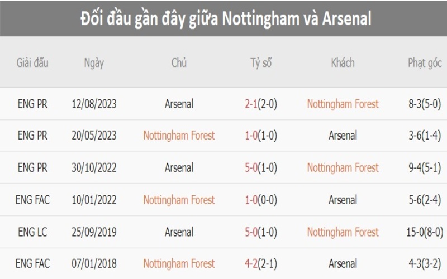Click the 2-1 score of the 12/08/2023 match
This screenshot has width=447, height=279.
click(x=250, y=104)
